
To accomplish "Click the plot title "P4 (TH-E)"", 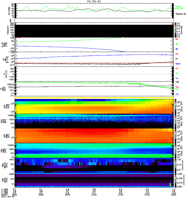I will click(94, 1).
